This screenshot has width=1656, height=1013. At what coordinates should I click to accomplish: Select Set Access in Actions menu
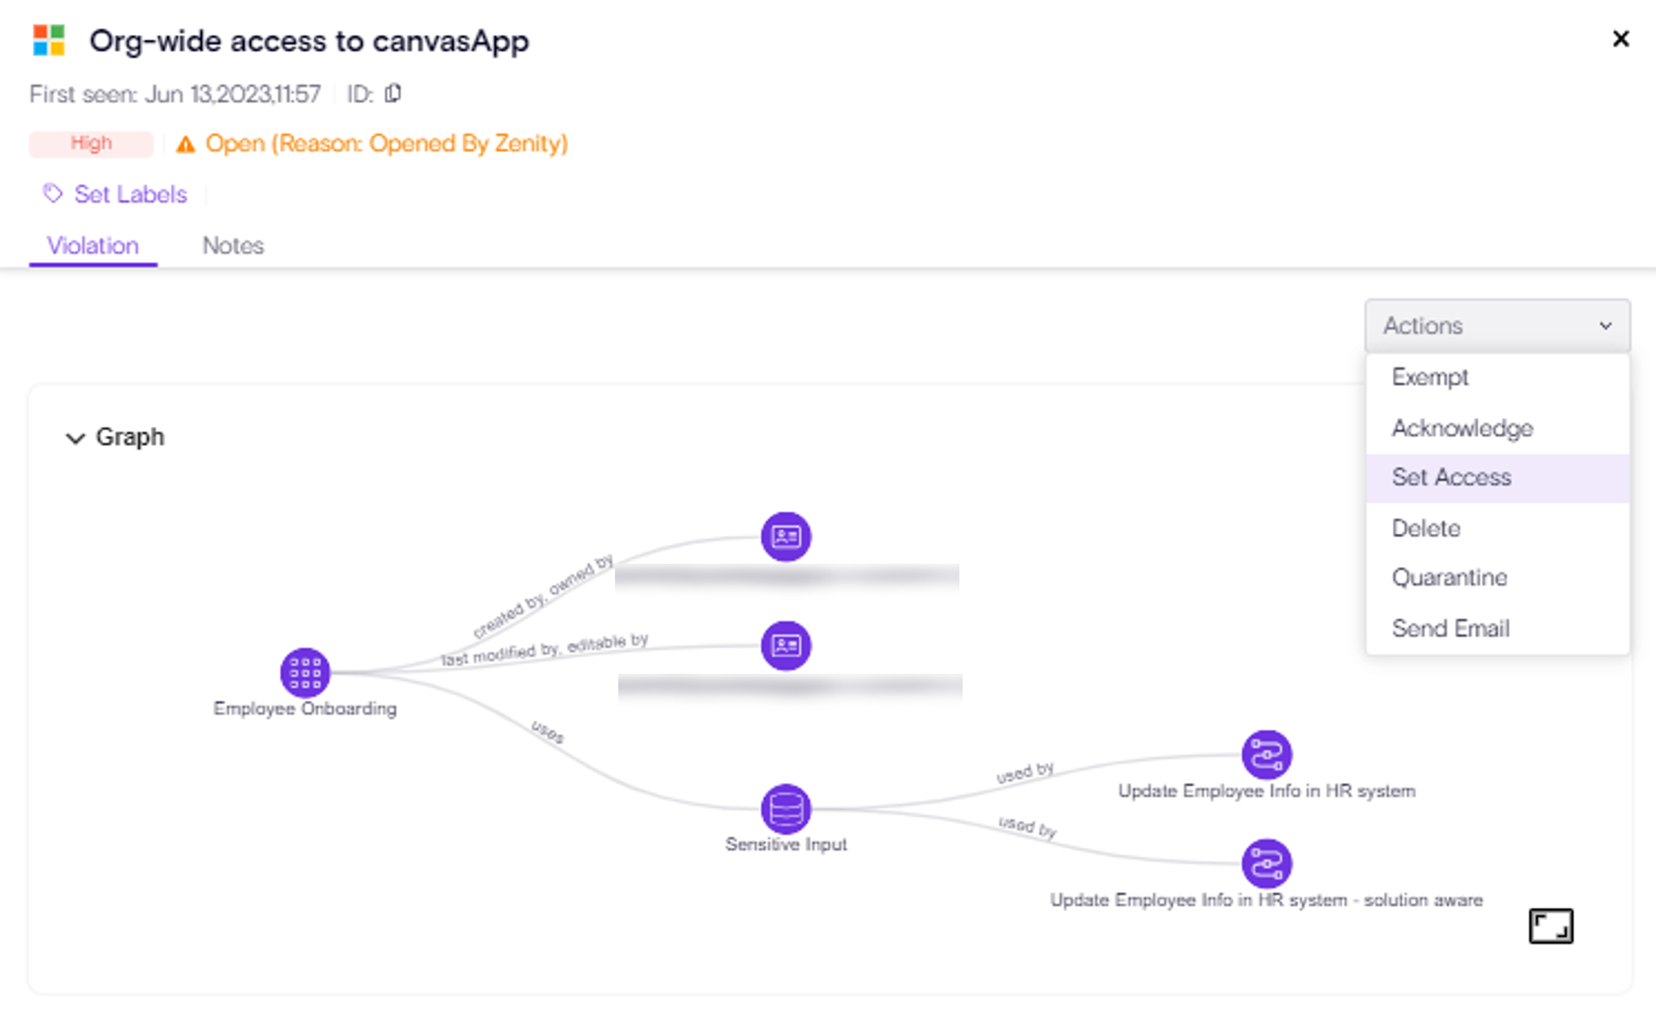1451,477
